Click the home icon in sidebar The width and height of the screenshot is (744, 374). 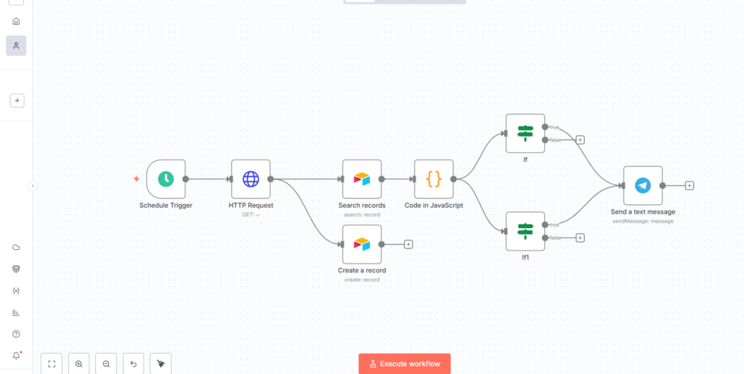tap(16, 21)
